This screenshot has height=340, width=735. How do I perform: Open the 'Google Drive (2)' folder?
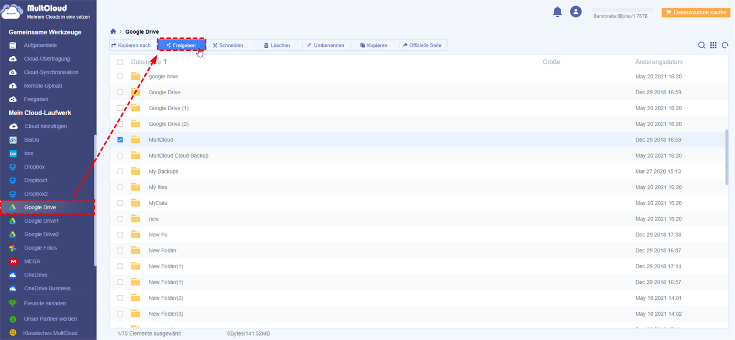coord(169,124)
